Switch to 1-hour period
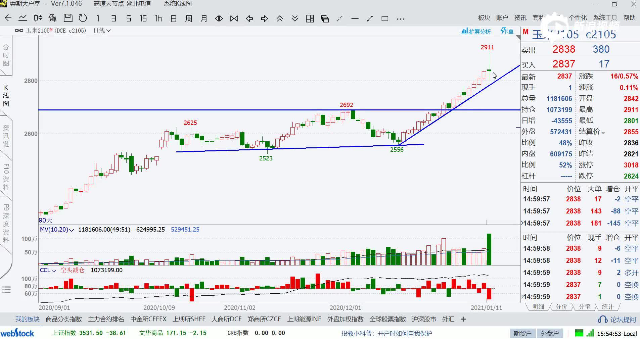The height and width of the screenshot is (339, 640). tap(159, 18)
